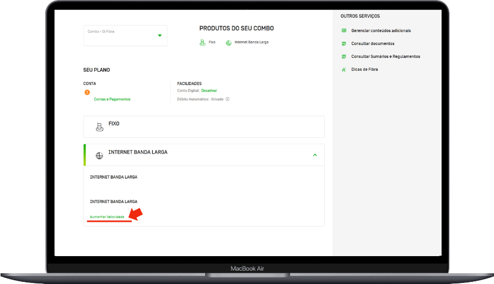The width and height of the screenshot is (494, 284).
Task: Open Gerenciar conteúdos adicionais
Action: pos(381,31)
